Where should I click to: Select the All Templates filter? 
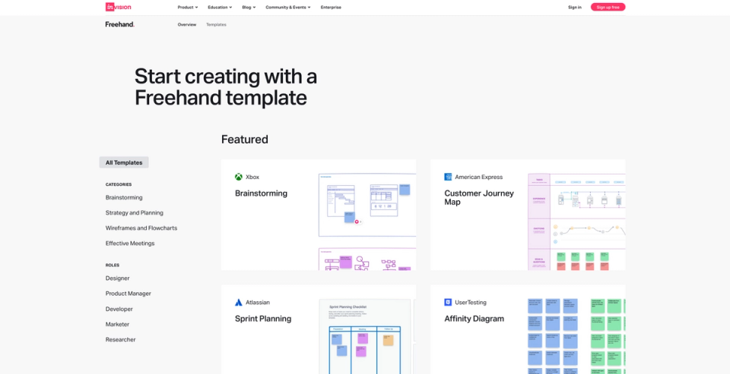coord(124,162)
